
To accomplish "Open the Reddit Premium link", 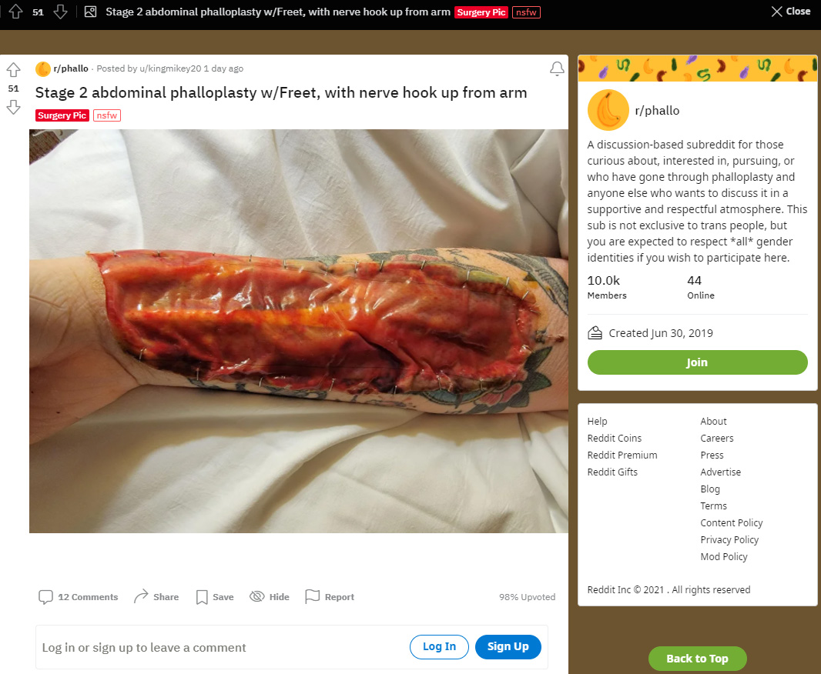I will tap(622, 455).
